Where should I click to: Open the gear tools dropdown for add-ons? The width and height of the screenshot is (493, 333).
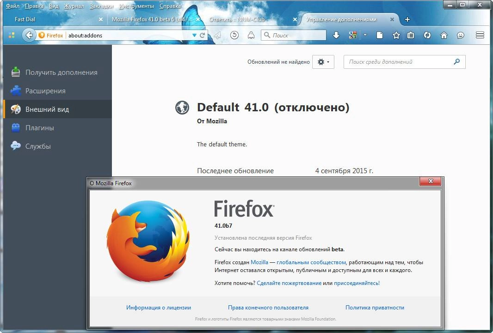(323, 62)
